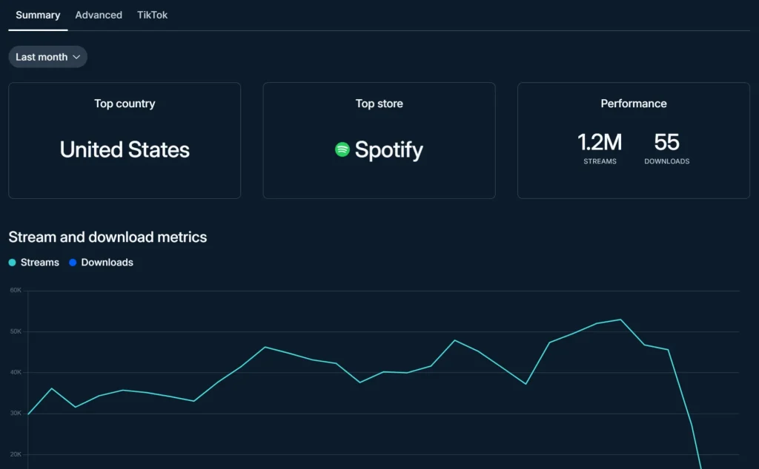Click the 60K label on chart axis
The height and width of the screenshot is (469, 759).
click(x=16, y=291)
